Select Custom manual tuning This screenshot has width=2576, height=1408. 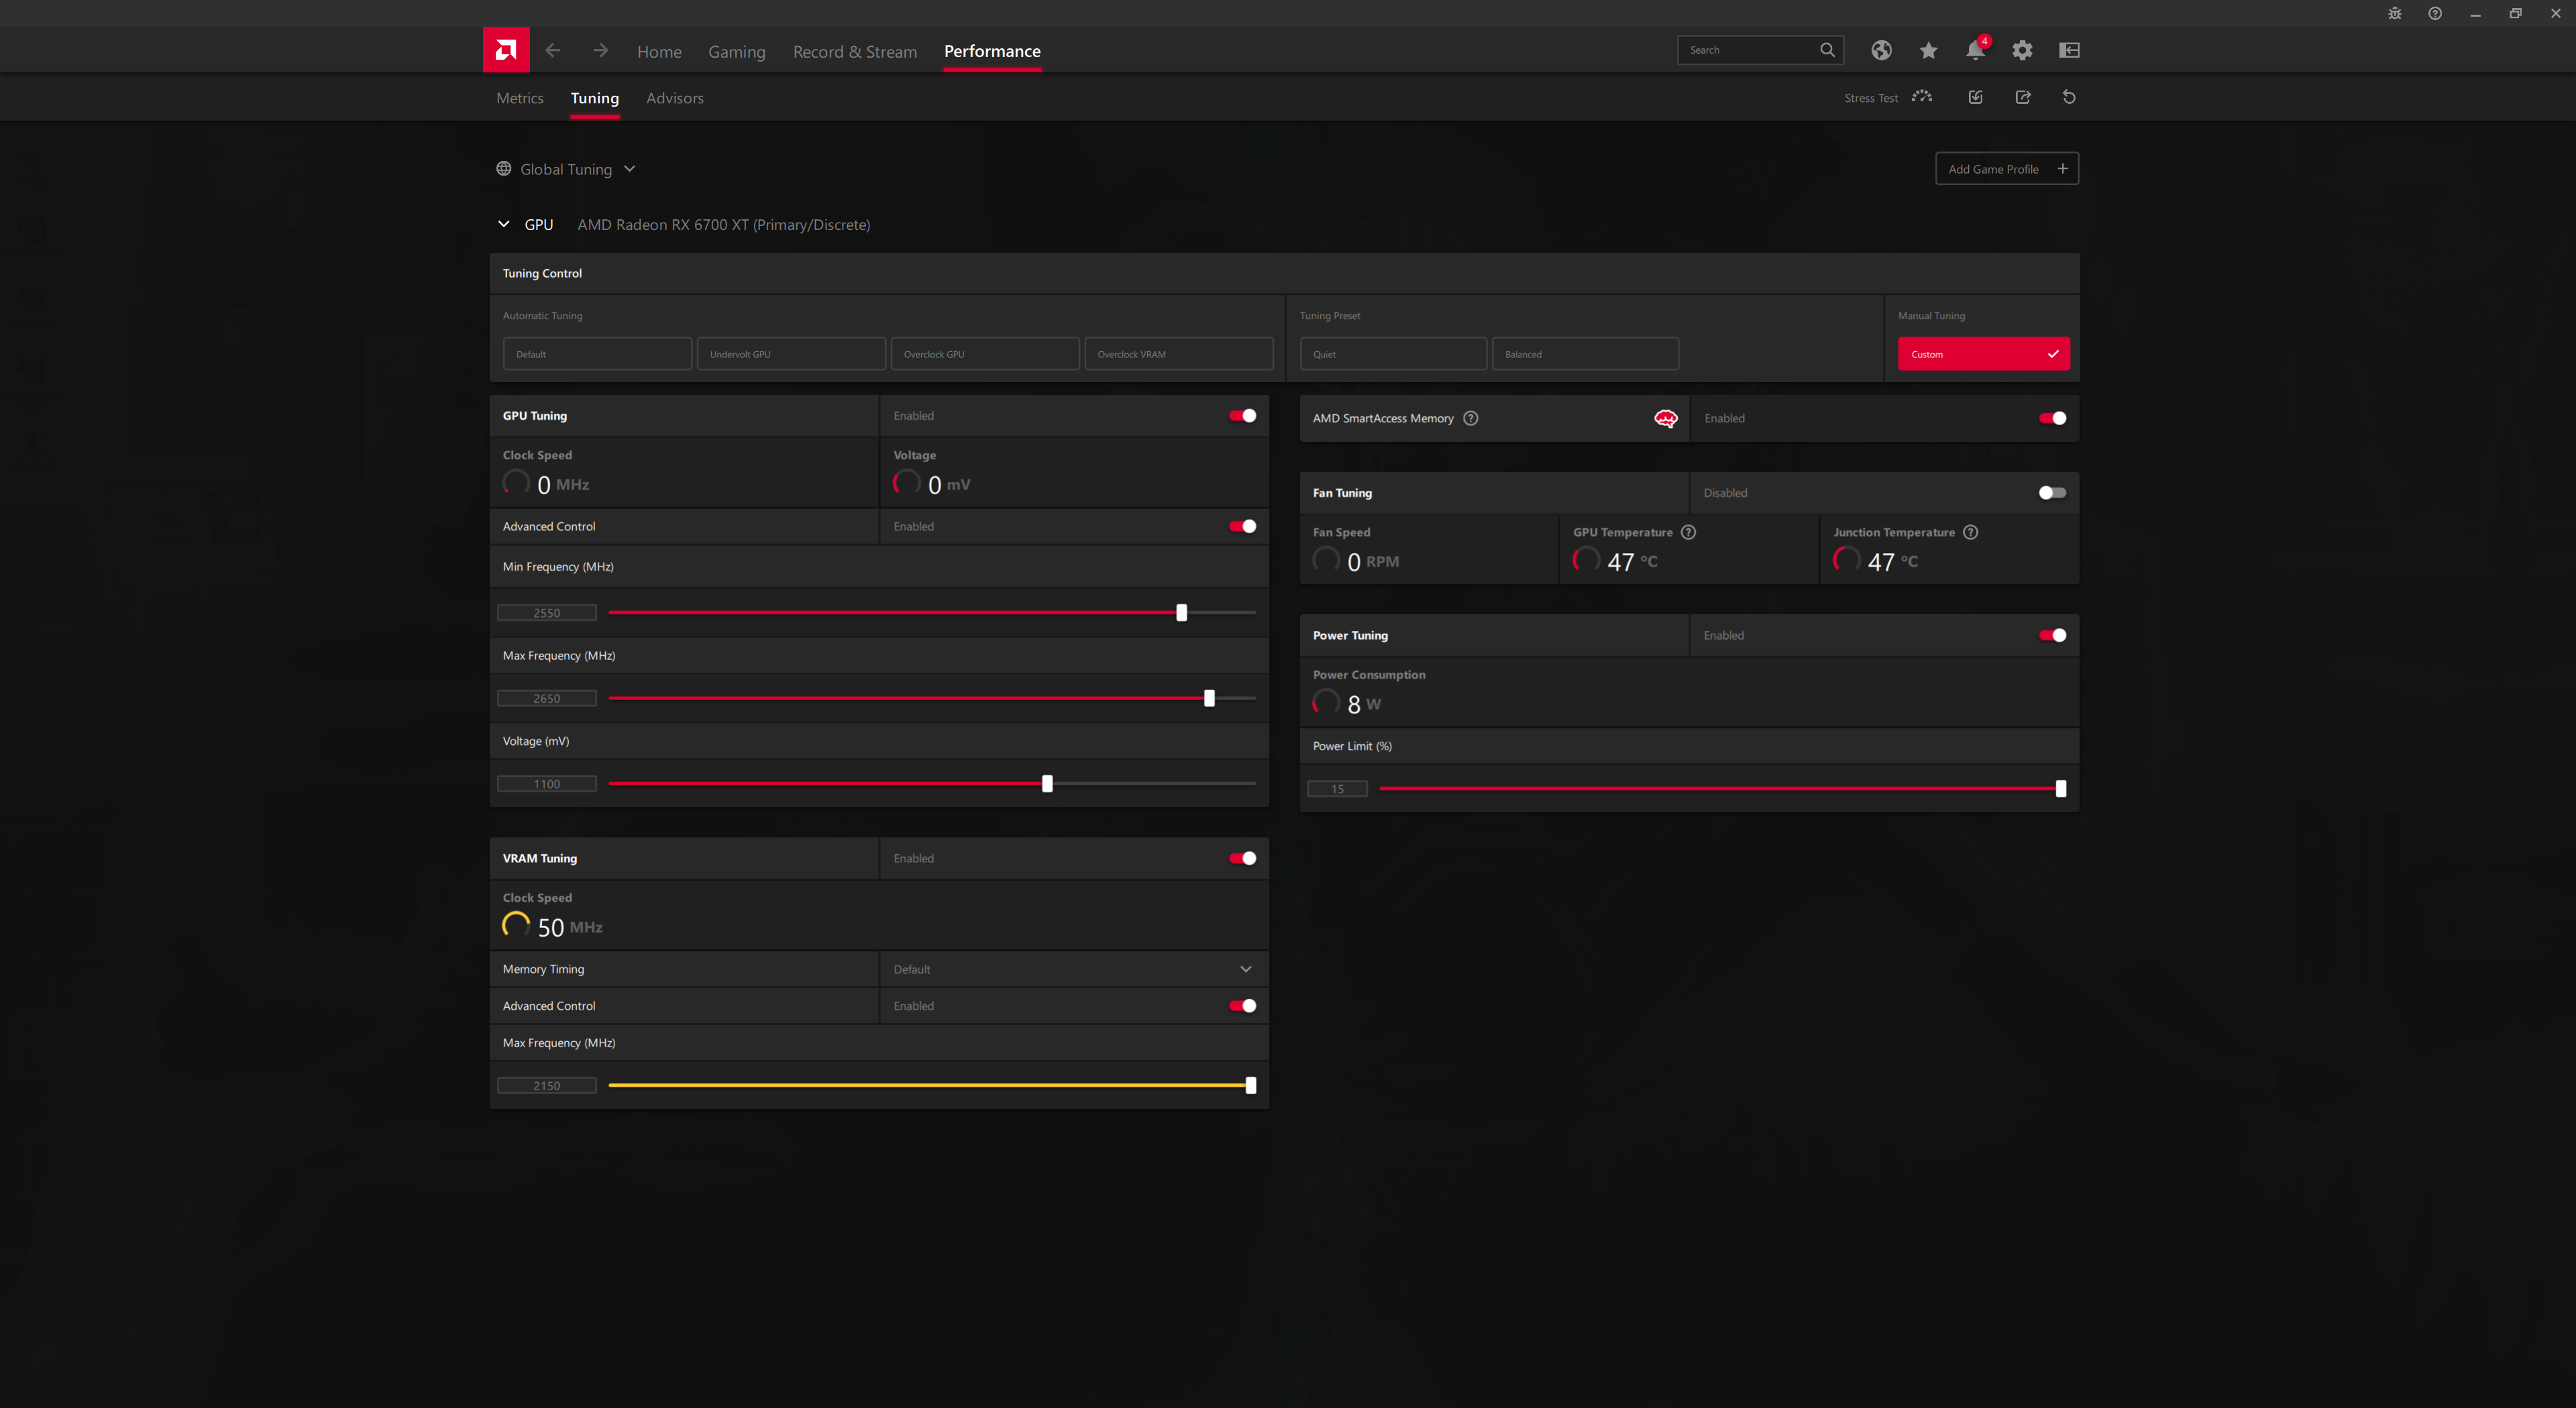click(1984, 354)
